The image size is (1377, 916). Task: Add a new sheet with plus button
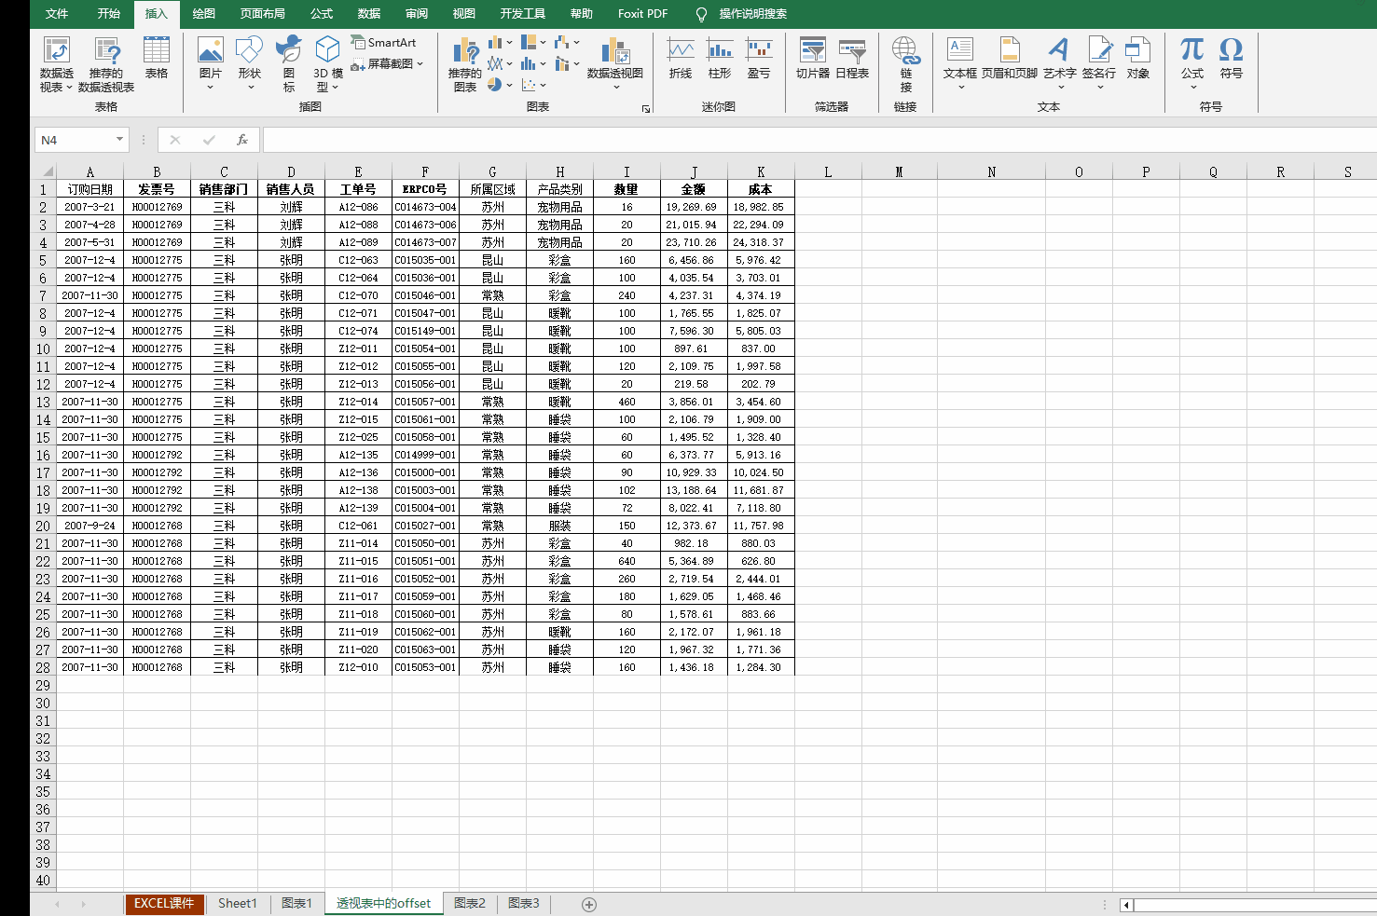point(589,904)
